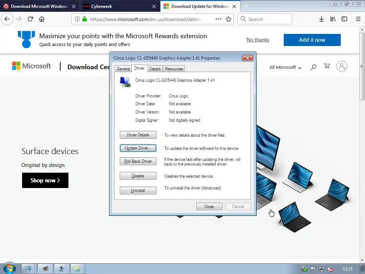
Task: Close the Download Microsoft Windows tab
Action: pos(74,6)
